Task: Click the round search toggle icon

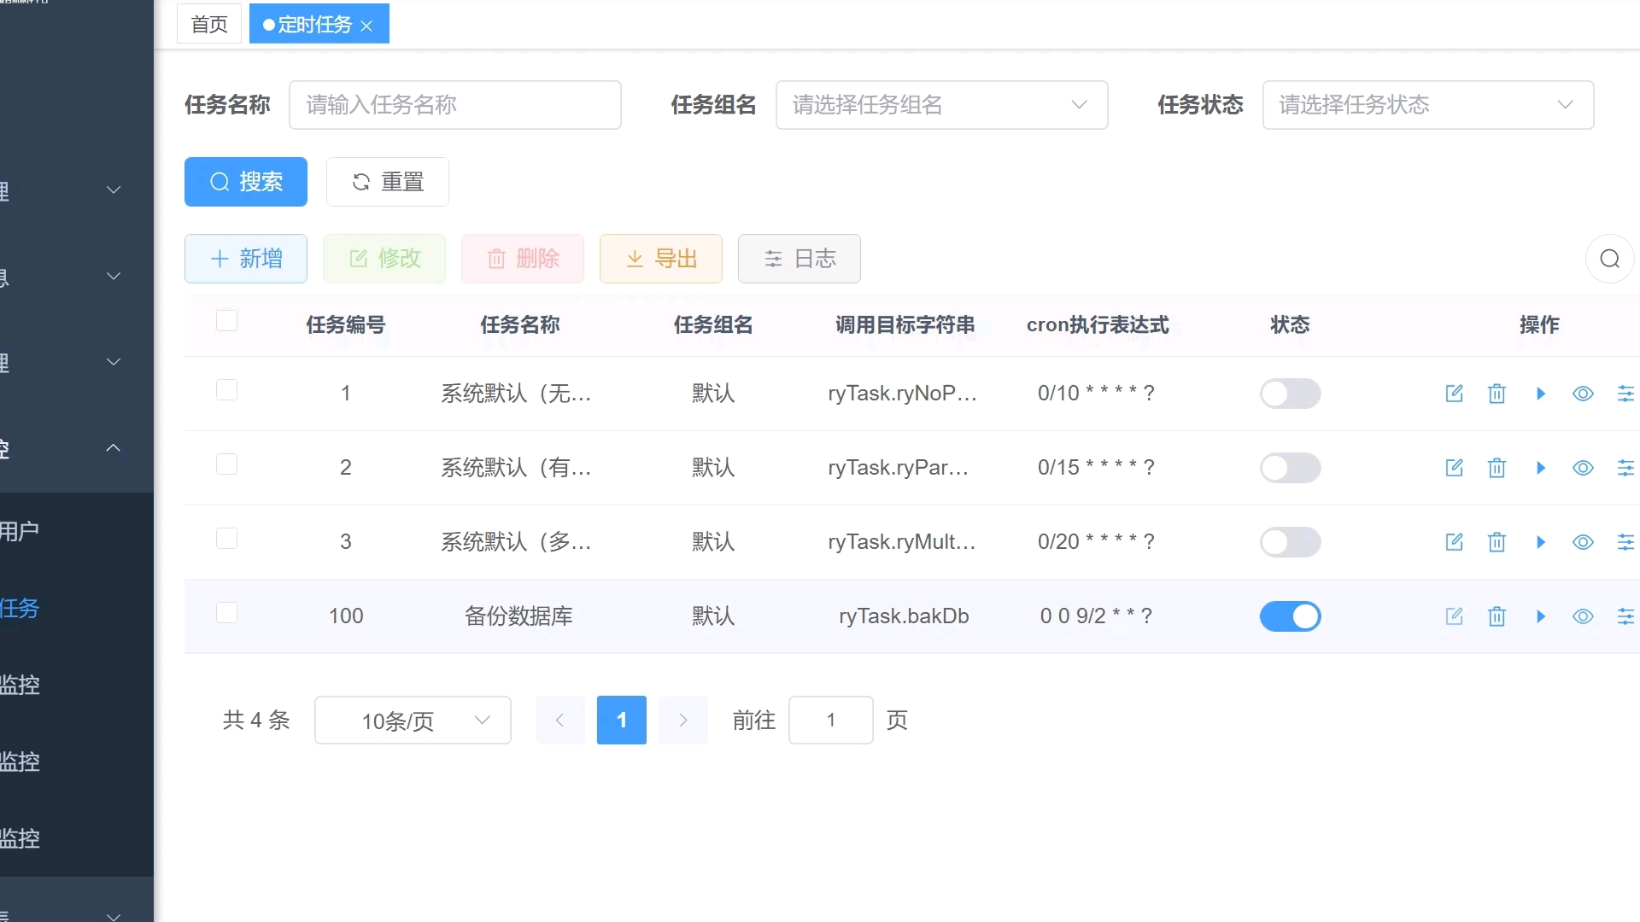Action: click(x=1609, y=259)
